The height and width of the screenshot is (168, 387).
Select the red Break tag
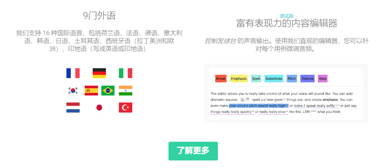point(221,78)
